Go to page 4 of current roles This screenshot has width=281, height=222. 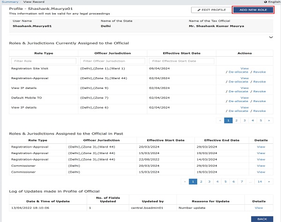point(253,120)
